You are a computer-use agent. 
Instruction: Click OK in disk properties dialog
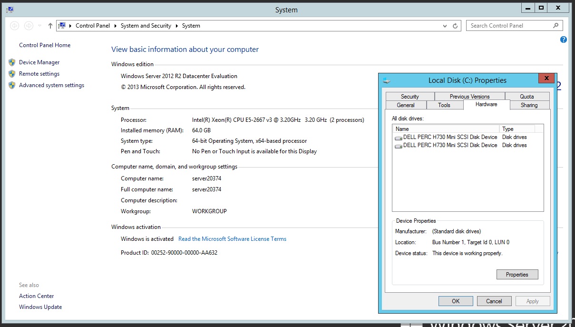coord(456,301)
